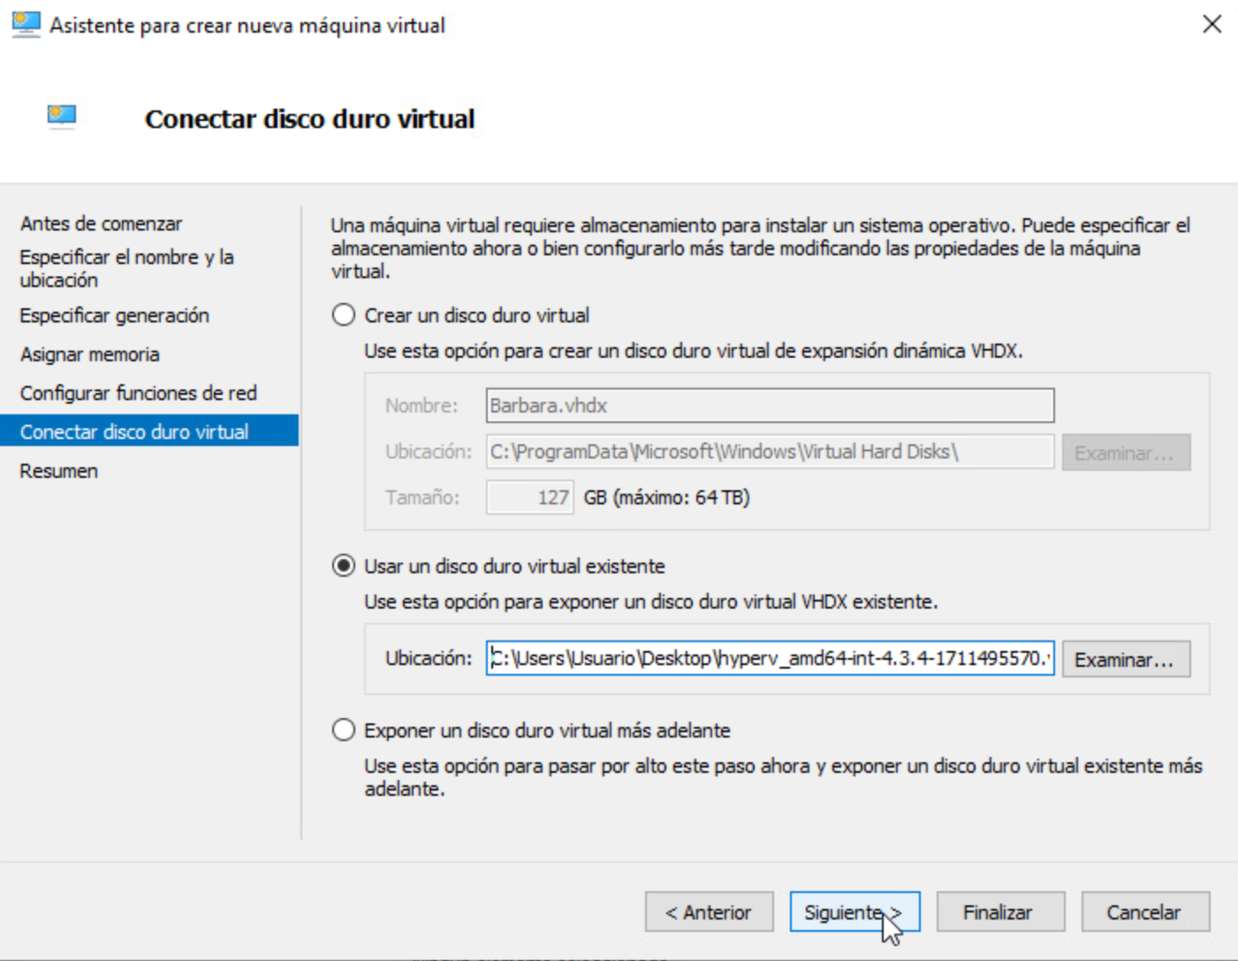Click the Barbara.vhdx name field
Viewport: 1238px width, 961px height.
(771, 405)
